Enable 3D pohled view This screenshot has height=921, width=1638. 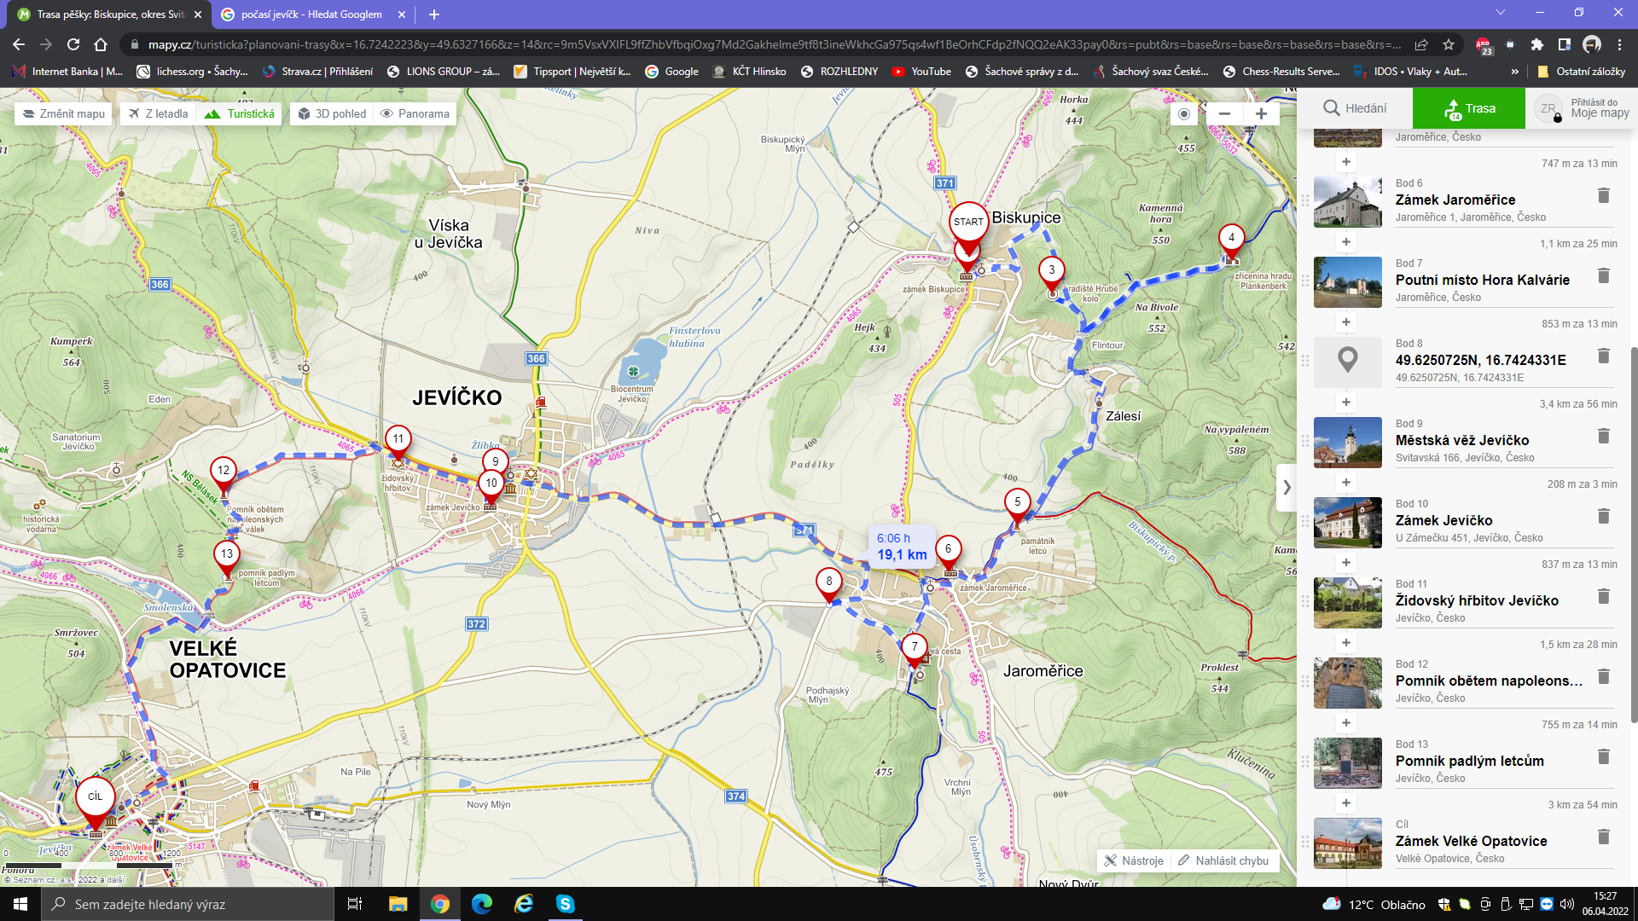(332, 113)
